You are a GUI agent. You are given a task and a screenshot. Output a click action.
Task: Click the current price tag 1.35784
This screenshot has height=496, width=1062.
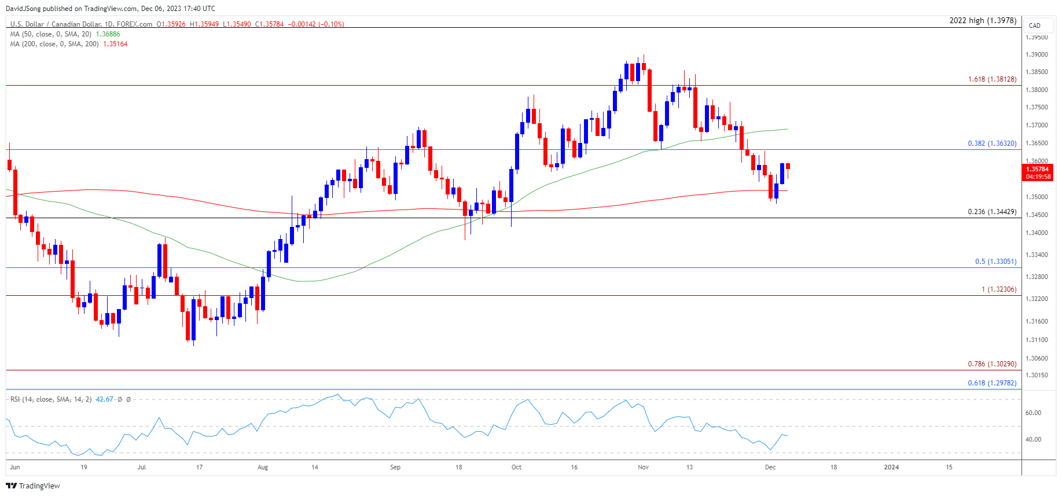(1038, 170)
